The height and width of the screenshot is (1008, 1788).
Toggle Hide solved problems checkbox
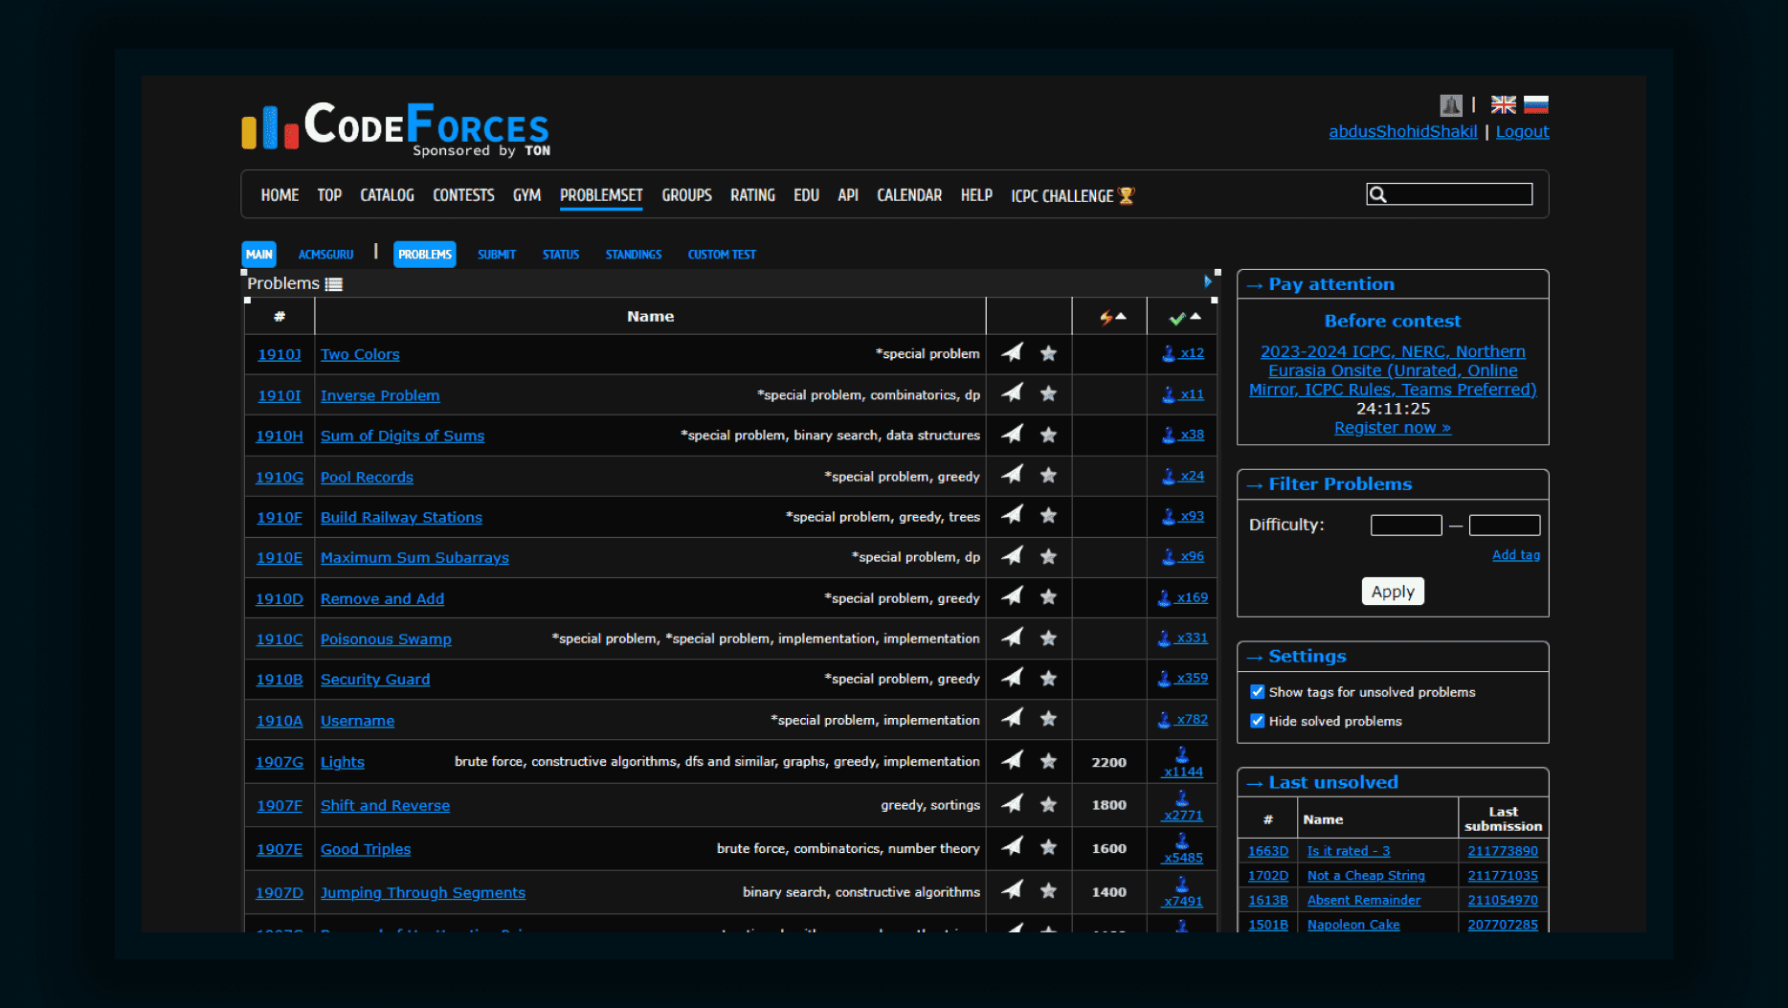[x=1257, y=721]
